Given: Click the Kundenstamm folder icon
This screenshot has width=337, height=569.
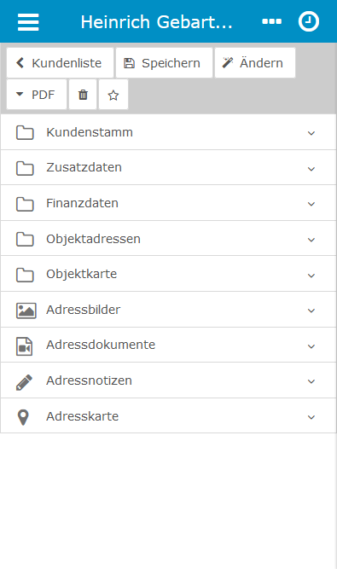Looking at the screenshot, I should click(25, 133).
